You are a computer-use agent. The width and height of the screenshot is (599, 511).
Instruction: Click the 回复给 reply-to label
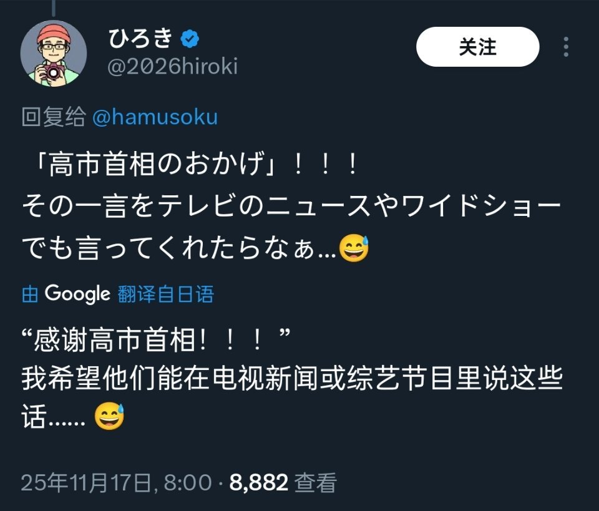point(54,117)
